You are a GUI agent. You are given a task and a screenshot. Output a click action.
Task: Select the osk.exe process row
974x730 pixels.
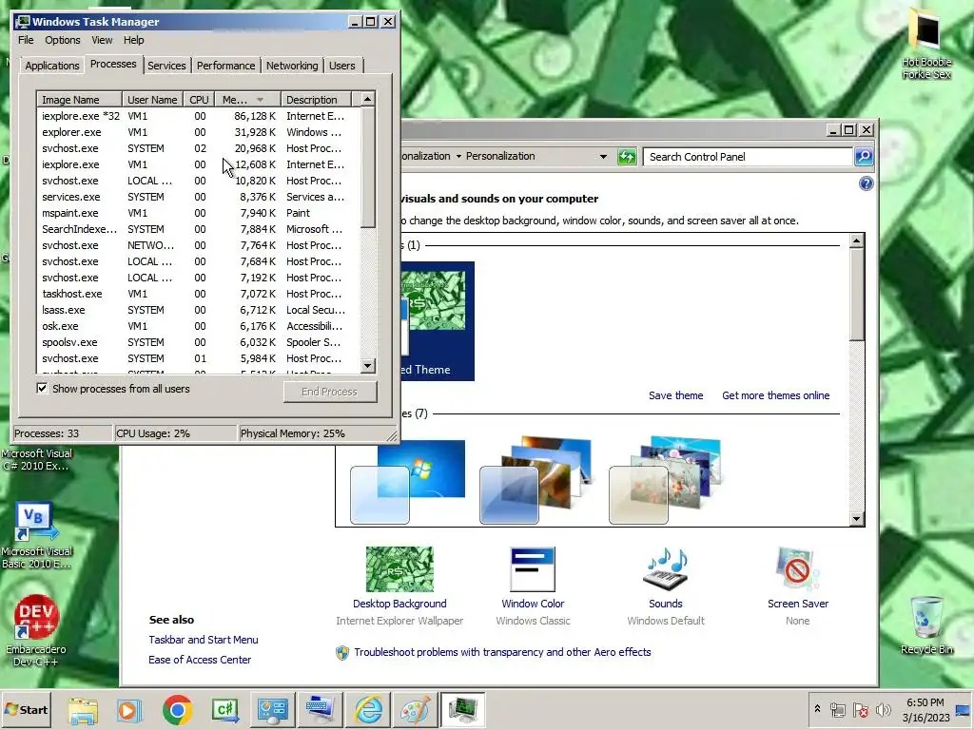[x=199, y=326]
